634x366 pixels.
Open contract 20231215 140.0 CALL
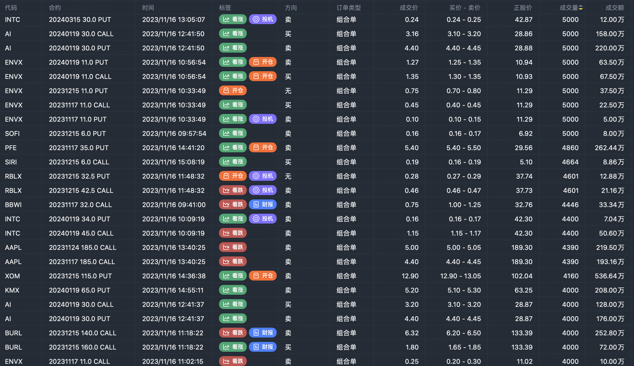pos(83,333)
